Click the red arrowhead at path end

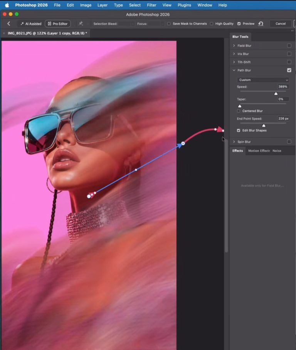click(x=220, y=129)
